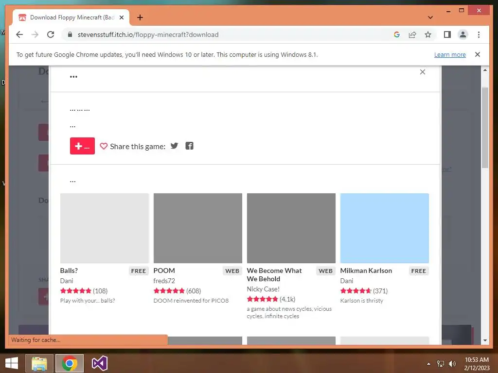Viewport: 498px width, 373px height.
Task: Click the share page icon
Action: point(412,34)
